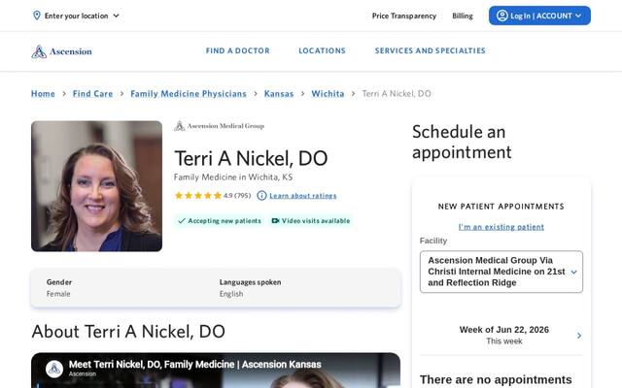Click the account avatar icon
Image resolution: width=622 pixels, height=388 pixels.
[x=501, y=16]
